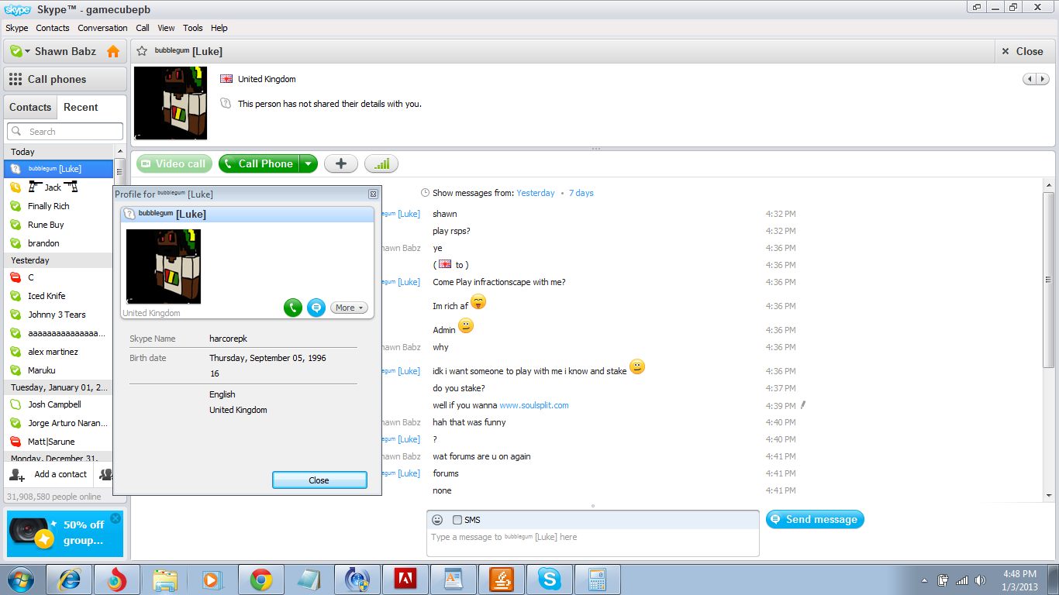Select contact Josh Campbell
Image resolution: width=1059 pixels, height=595 pixels.
point(59,404)
